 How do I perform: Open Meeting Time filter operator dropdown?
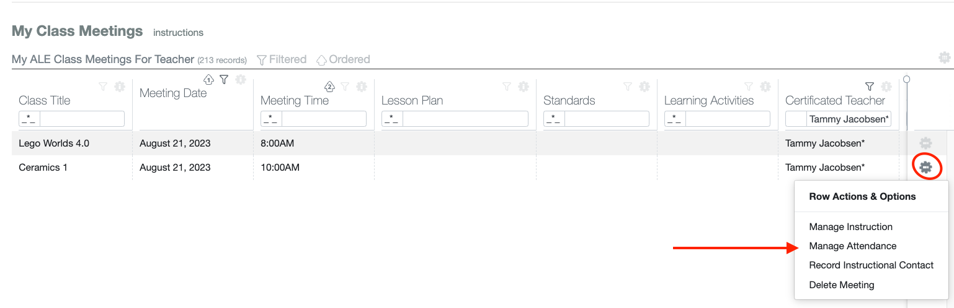coord(271,119)
